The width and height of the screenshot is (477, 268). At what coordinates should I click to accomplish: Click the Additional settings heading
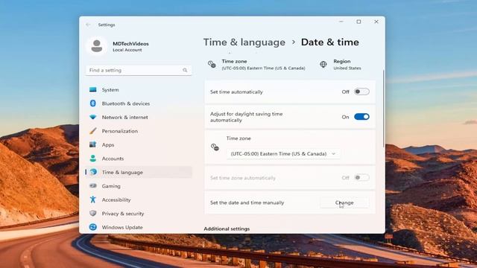[227, 229]
